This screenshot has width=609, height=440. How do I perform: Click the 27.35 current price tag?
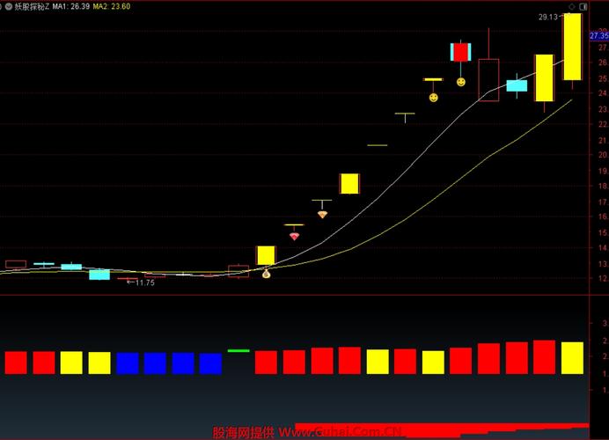pos(598,36)
